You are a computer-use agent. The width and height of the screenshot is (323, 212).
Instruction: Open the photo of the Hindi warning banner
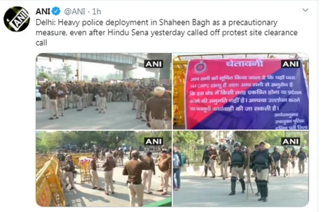coord(240,91)
